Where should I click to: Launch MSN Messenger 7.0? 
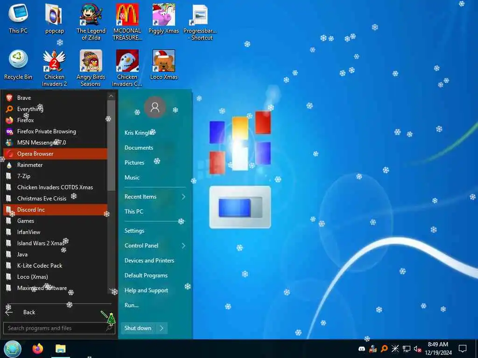point(55,143)
